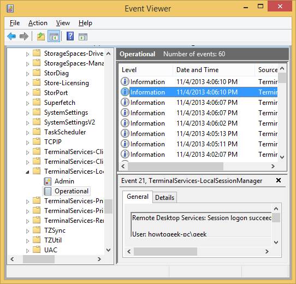This screenshot has height=284, width=296.
Task: Click info icon of 4:02:07 PM event
Action: 125,154
